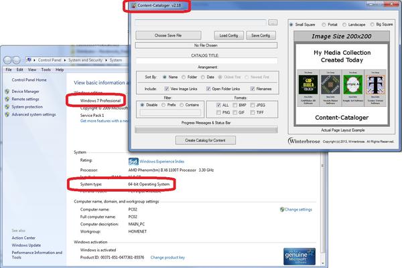Click the Change product key link
Screen dimensions: 402x268
coord(167,257)
